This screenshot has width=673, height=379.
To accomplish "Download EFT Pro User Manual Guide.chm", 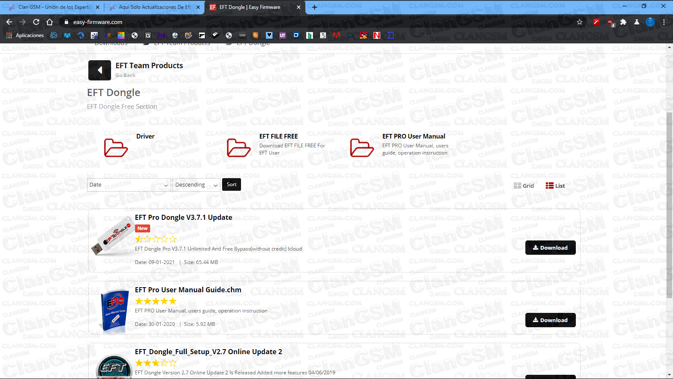I will pyautogui.click(x=550, y=320).
